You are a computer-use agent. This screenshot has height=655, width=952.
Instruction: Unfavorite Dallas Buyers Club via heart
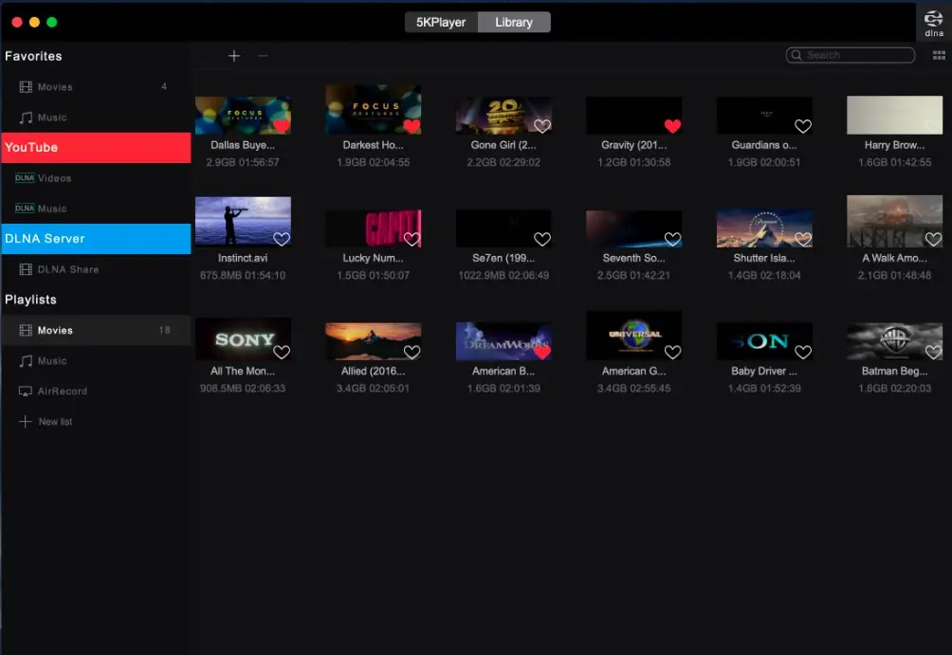(x=281, y=126)
